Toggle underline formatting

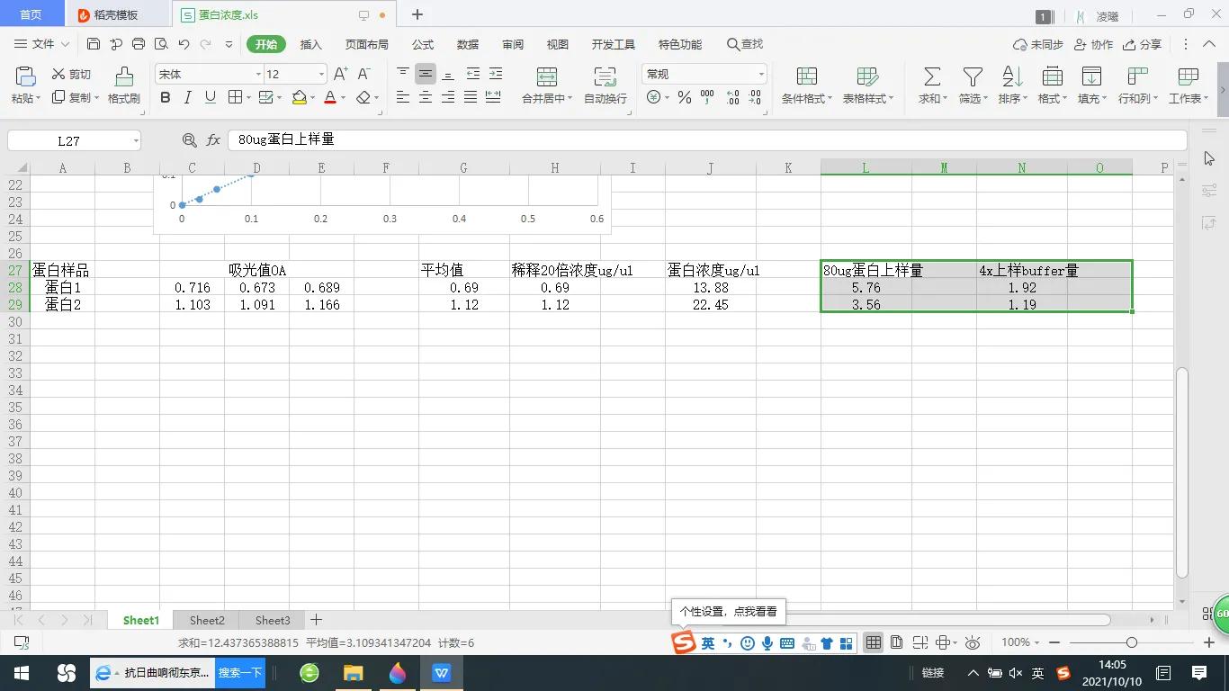210,97
